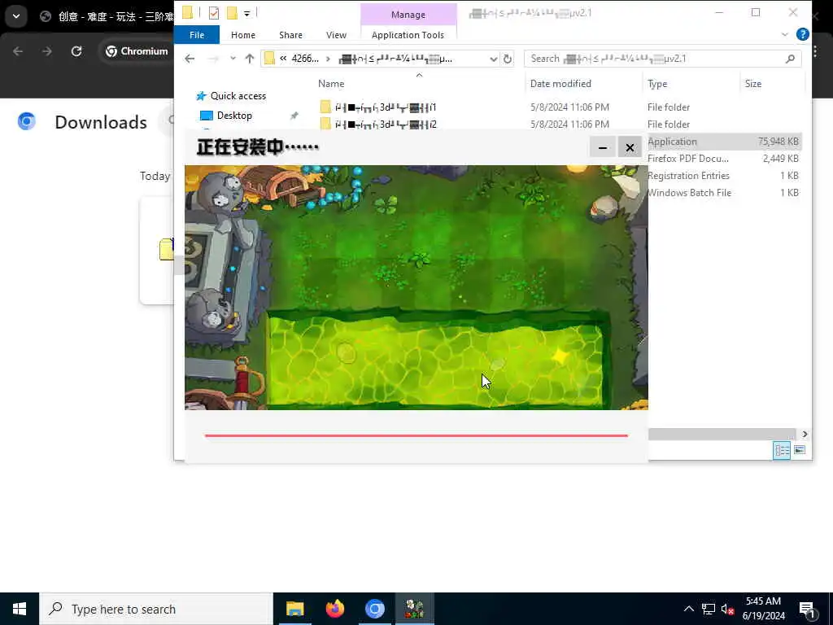Click the installer game artwork image

416,287
